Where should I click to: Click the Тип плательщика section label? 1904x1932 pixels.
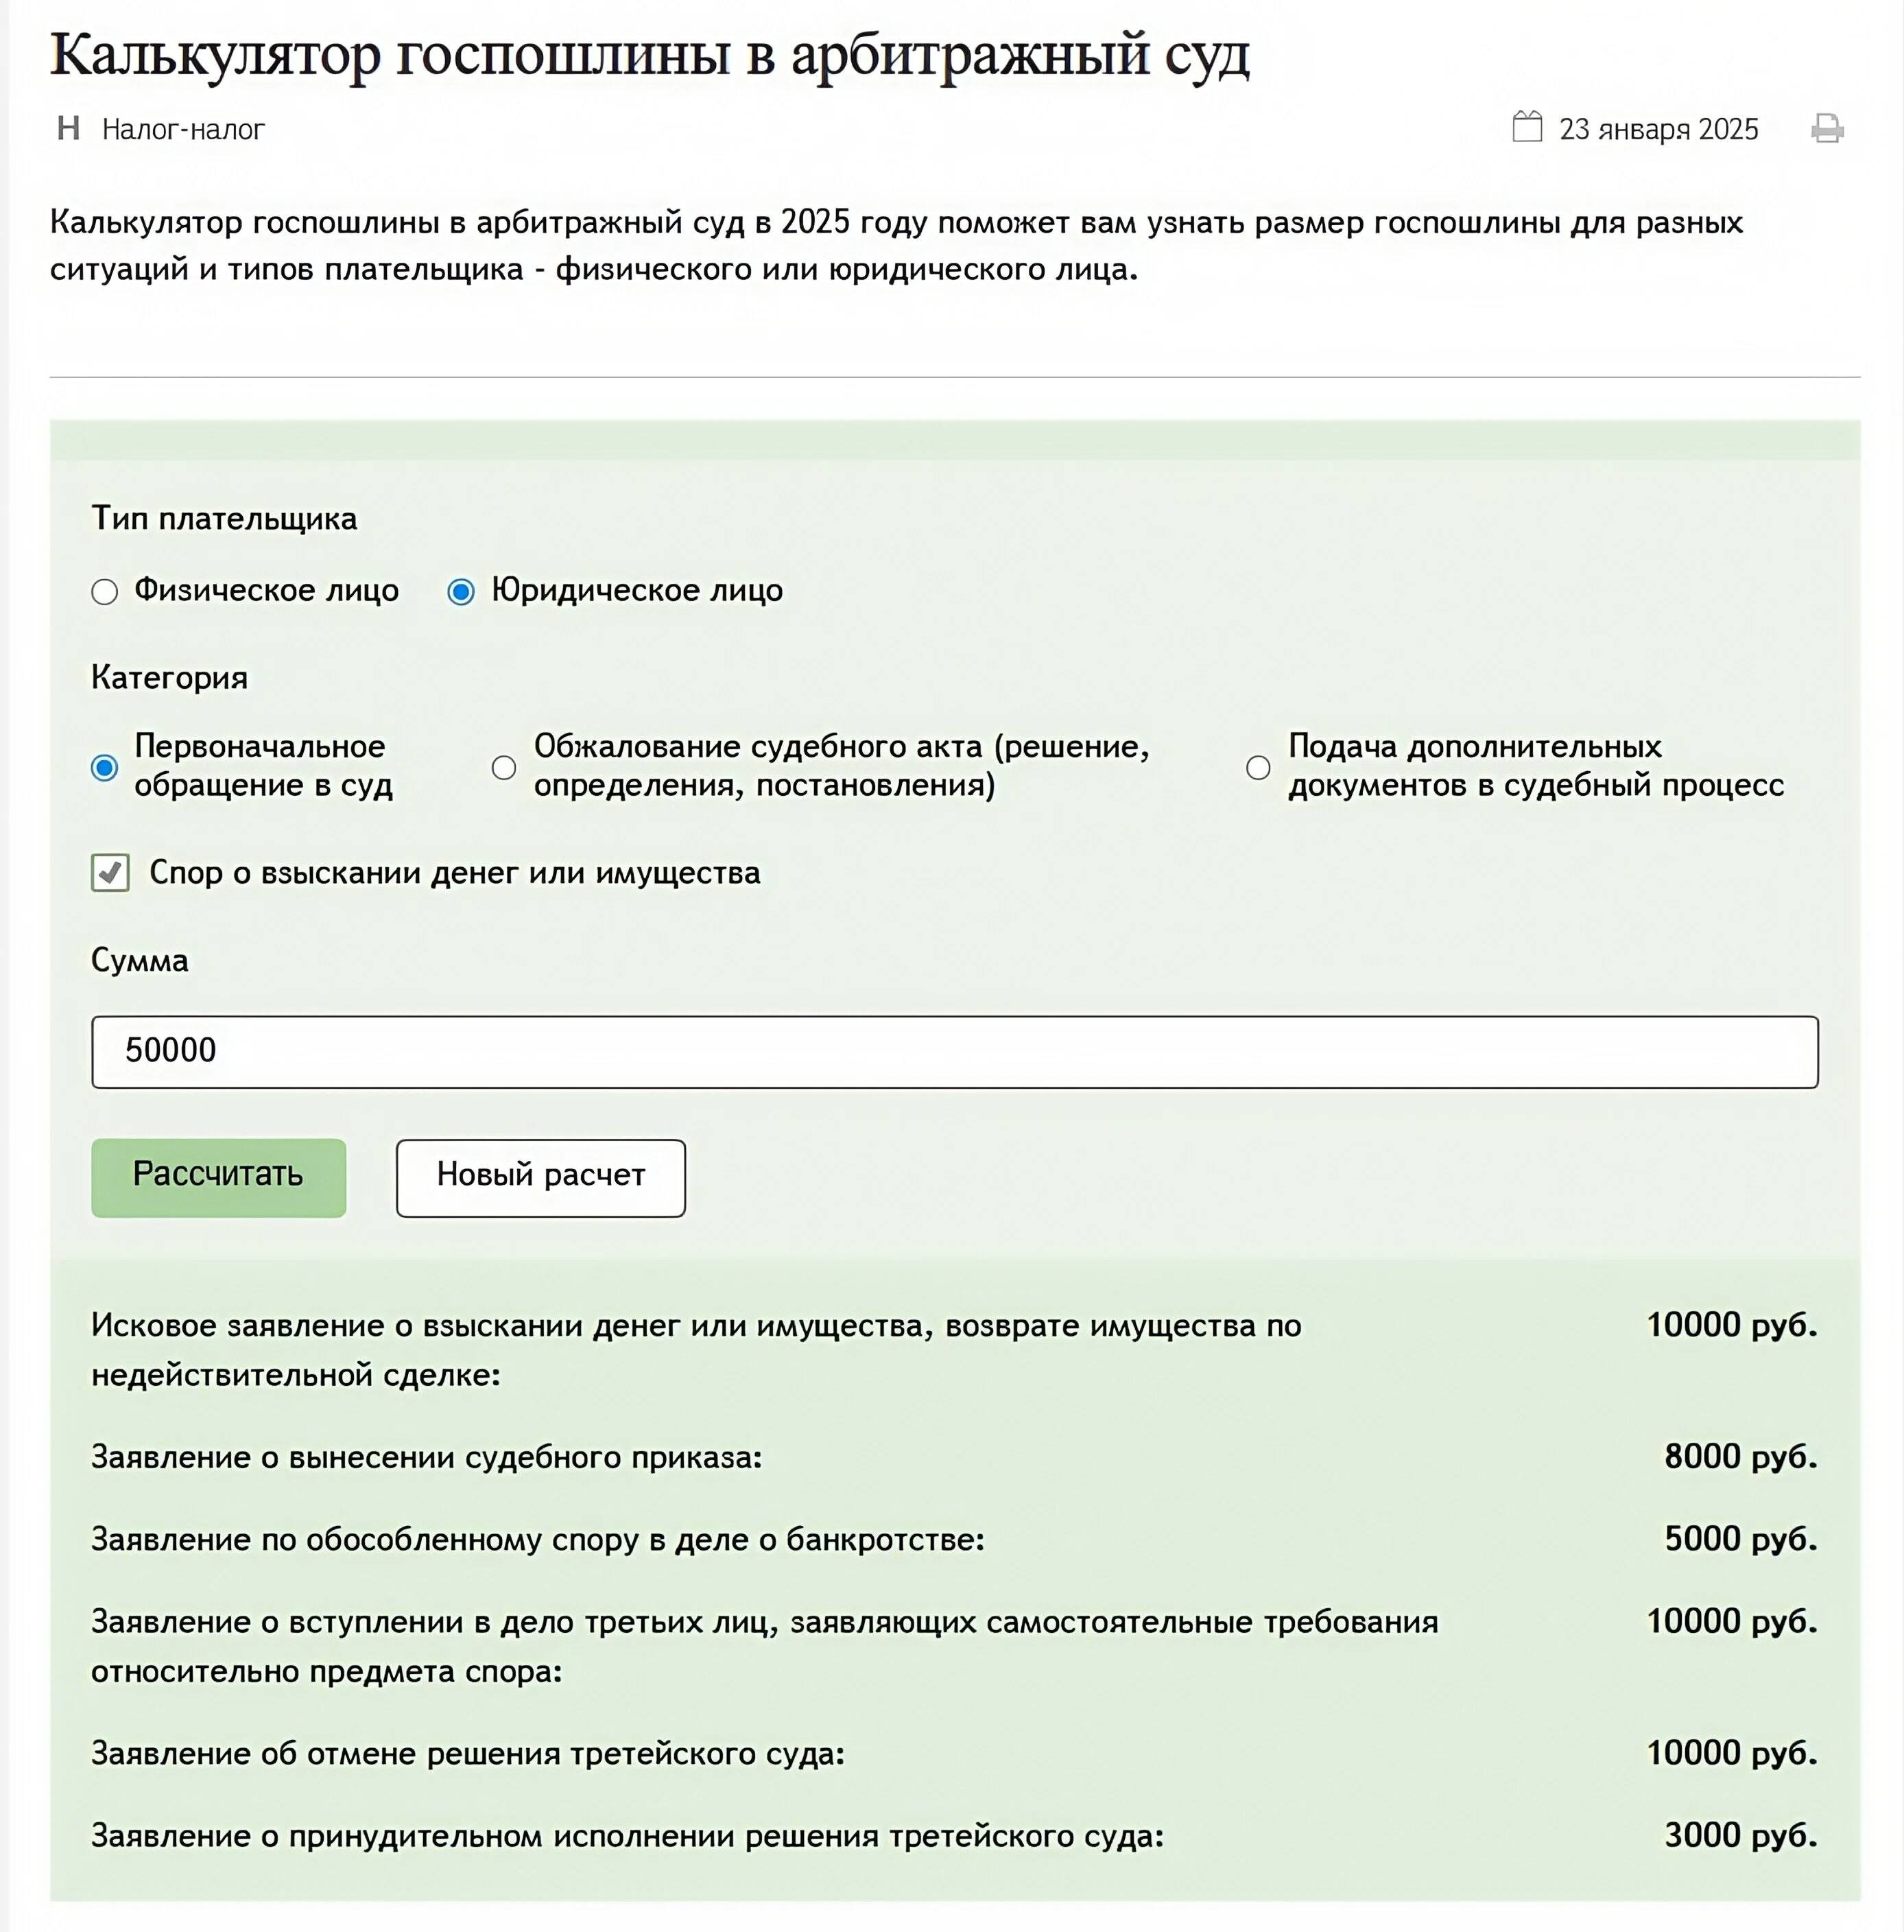click(224, 518)
